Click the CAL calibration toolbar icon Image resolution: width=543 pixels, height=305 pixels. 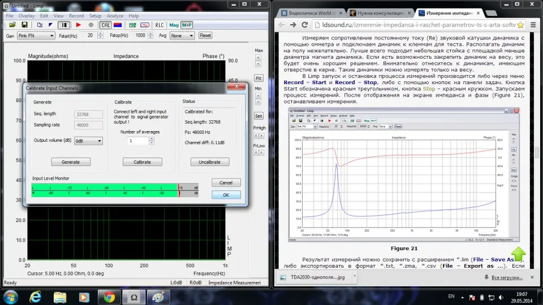coord(105,25)
